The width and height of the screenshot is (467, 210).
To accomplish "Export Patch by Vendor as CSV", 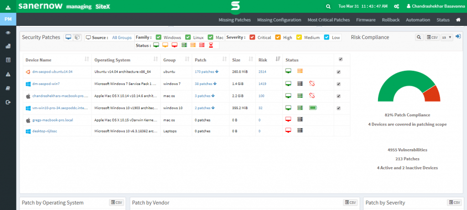I will coord(350,203).
